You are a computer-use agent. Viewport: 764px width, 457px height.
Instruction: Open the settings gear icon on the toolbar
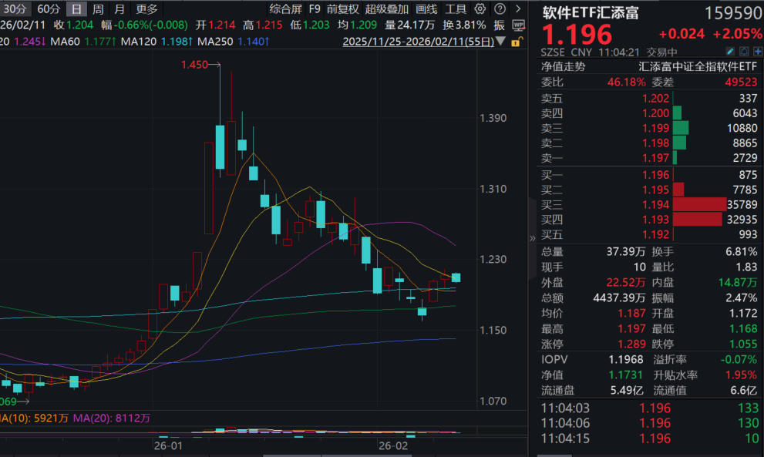[480, 9]
